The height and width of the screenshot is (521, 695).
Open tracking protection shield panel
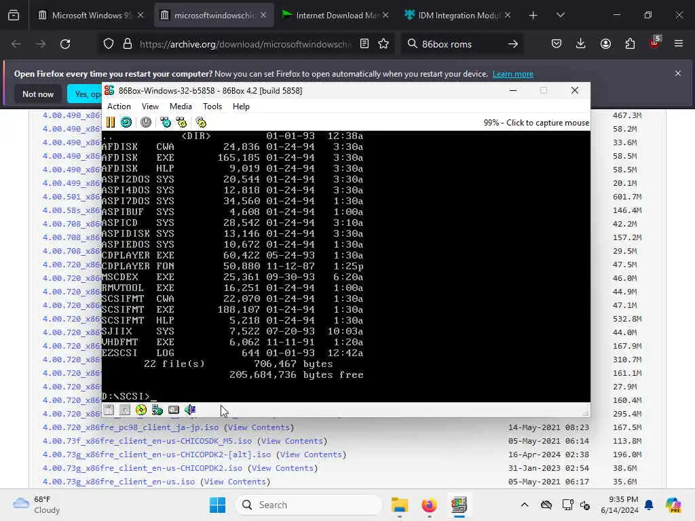109,44
